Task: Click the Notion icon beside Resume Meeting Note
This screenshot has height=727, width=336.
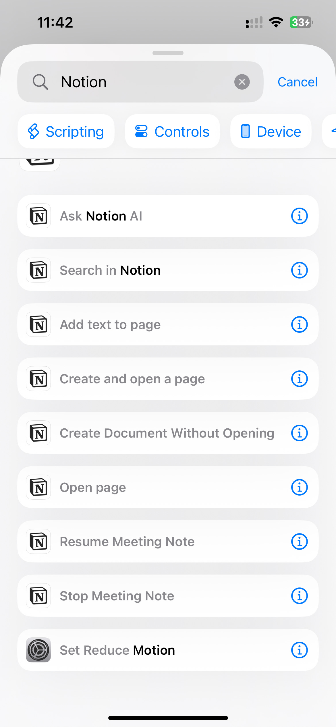Action: click(x=38, y=542)
